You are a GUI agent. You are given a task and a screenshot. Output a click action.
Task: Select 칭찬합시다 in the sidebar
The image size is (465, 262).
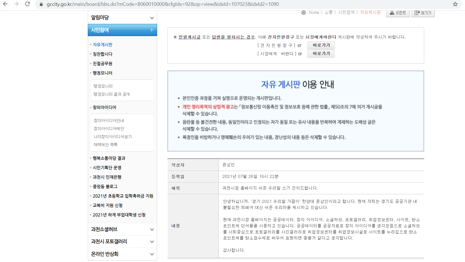coord(102,54)
